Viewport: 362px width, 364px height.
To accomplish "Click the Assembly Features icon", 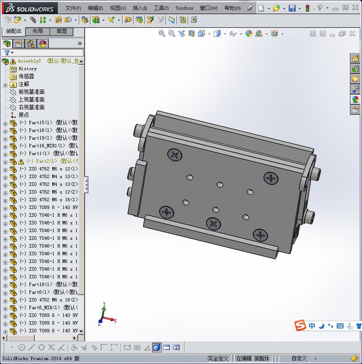I will (96, 20).
